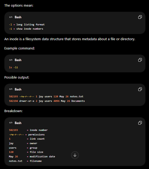
Task: Click the inode definition sentence
Action: click(x=70, y=39)
